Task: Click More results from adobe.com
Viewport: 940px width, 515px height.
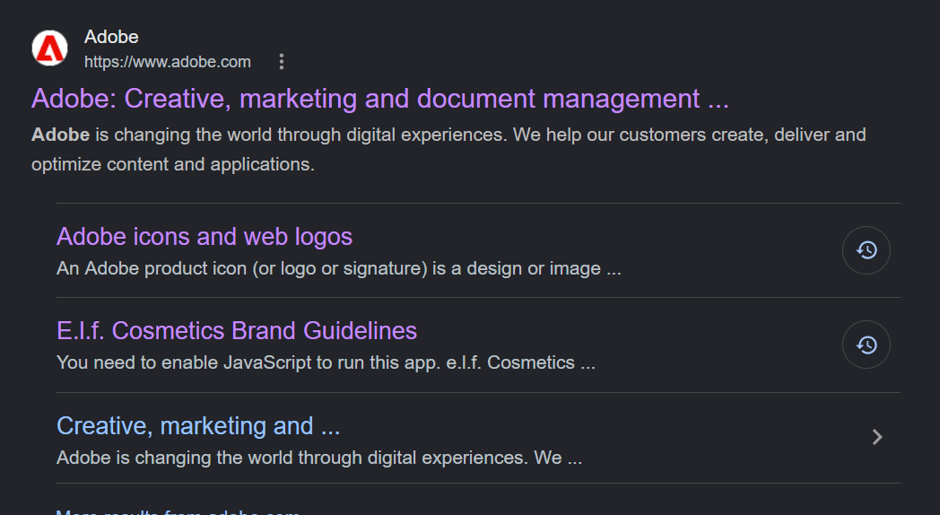Action: coord(178,511)
